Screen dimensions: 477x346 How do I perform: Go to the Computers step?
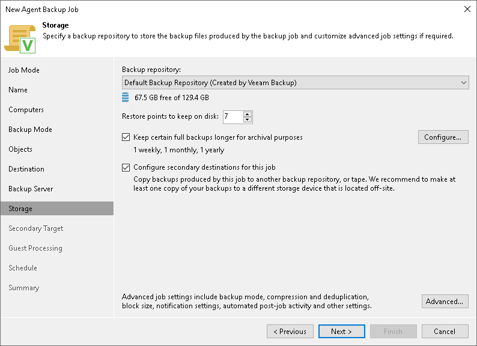pyautogui.click(x=26, y=110)
